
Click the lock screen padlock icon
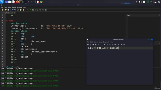[x=155, y=2]
